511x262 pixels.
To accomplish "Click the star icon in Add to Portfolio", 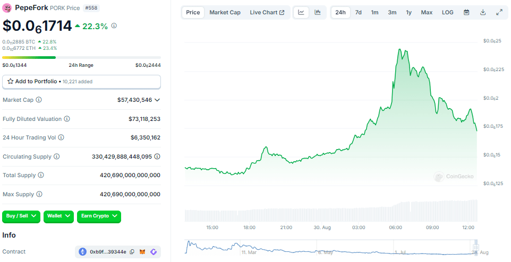I will (x=11, y=81).
